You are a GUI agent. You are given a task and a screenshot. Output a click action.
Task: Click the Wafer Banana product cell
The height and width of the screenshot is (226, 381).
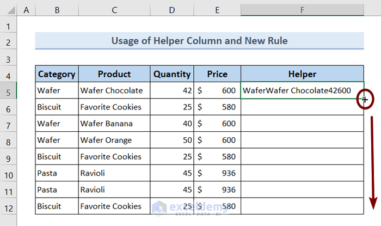pos(114,124)
